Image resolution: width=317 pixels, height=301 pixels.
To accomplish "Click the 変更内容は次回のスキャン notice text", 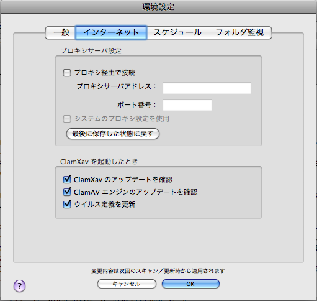I will pos(158,271).
